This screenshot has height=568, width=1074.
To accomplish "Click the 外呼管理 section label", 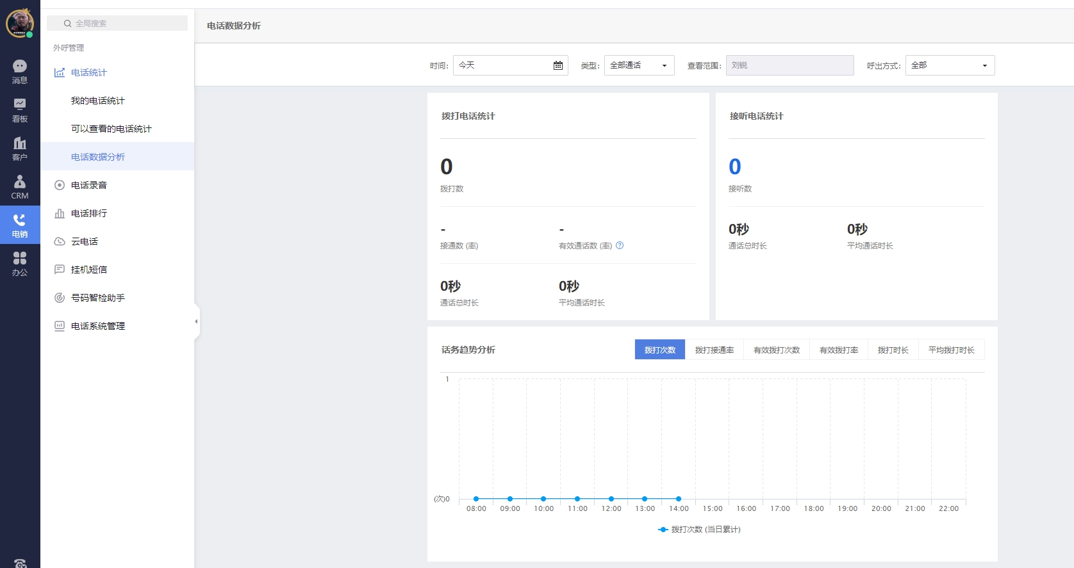I will (x=69, y=48).
